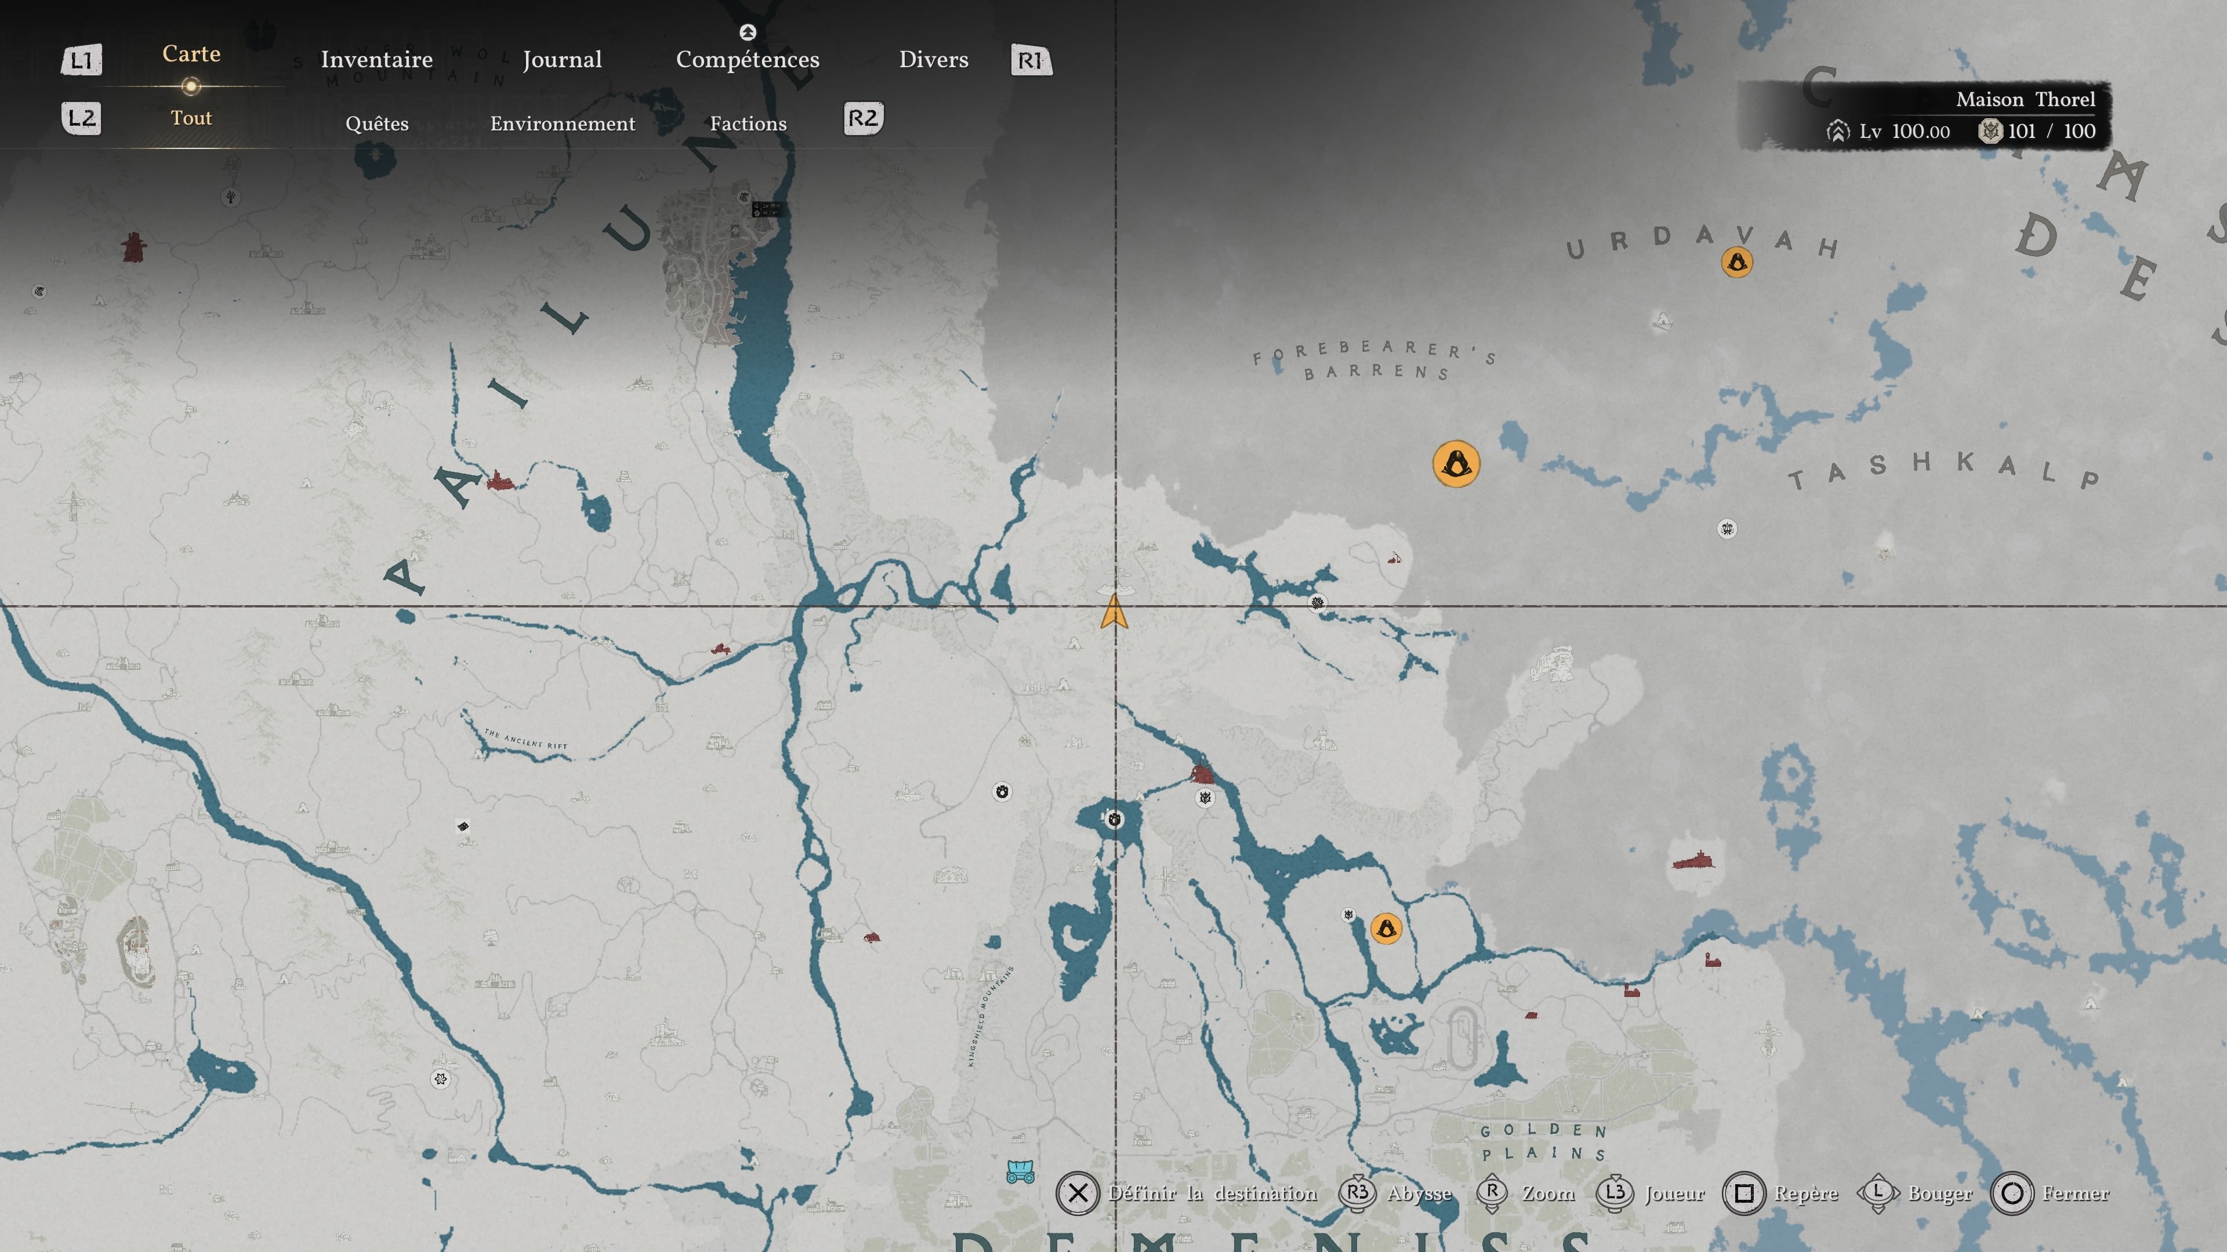
Task: Click the square button icon
Action: click(x=1744, y=1193)
